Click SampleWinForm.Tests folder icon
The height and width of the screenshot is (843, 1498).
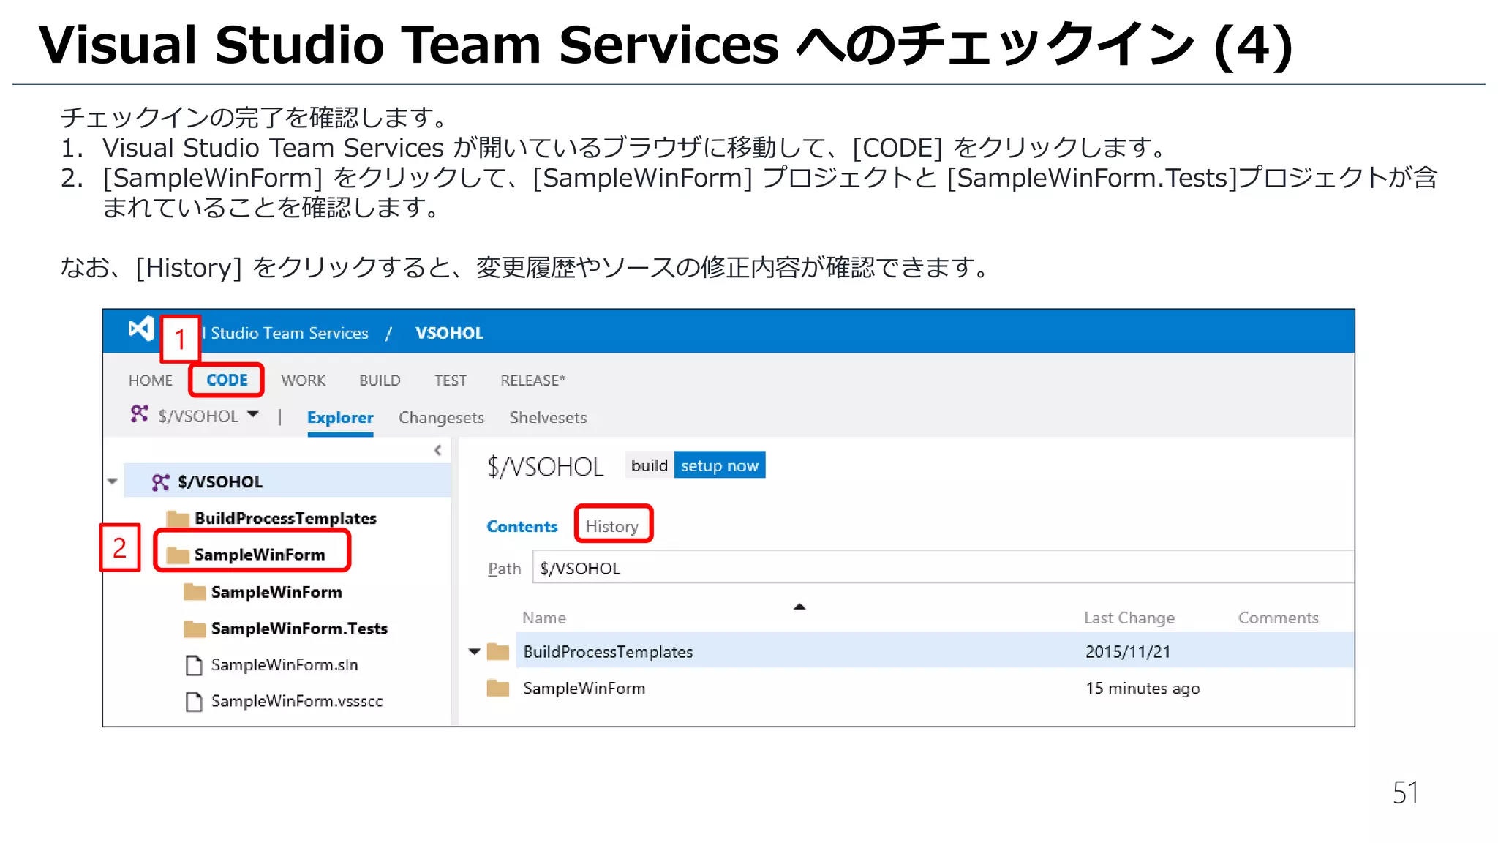tap(195, 629)
